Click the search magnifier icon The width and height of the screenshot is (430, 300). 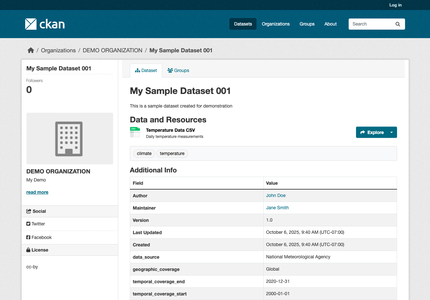398,24
